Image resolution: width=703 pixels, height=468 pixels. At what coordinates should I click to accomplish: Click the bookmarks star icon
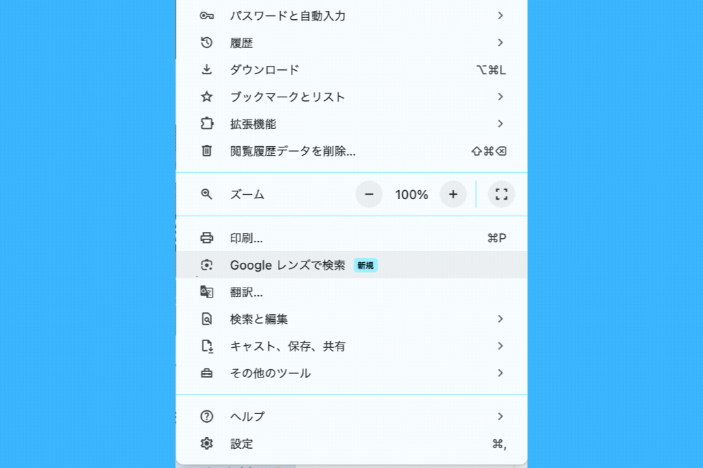point(207,97)
